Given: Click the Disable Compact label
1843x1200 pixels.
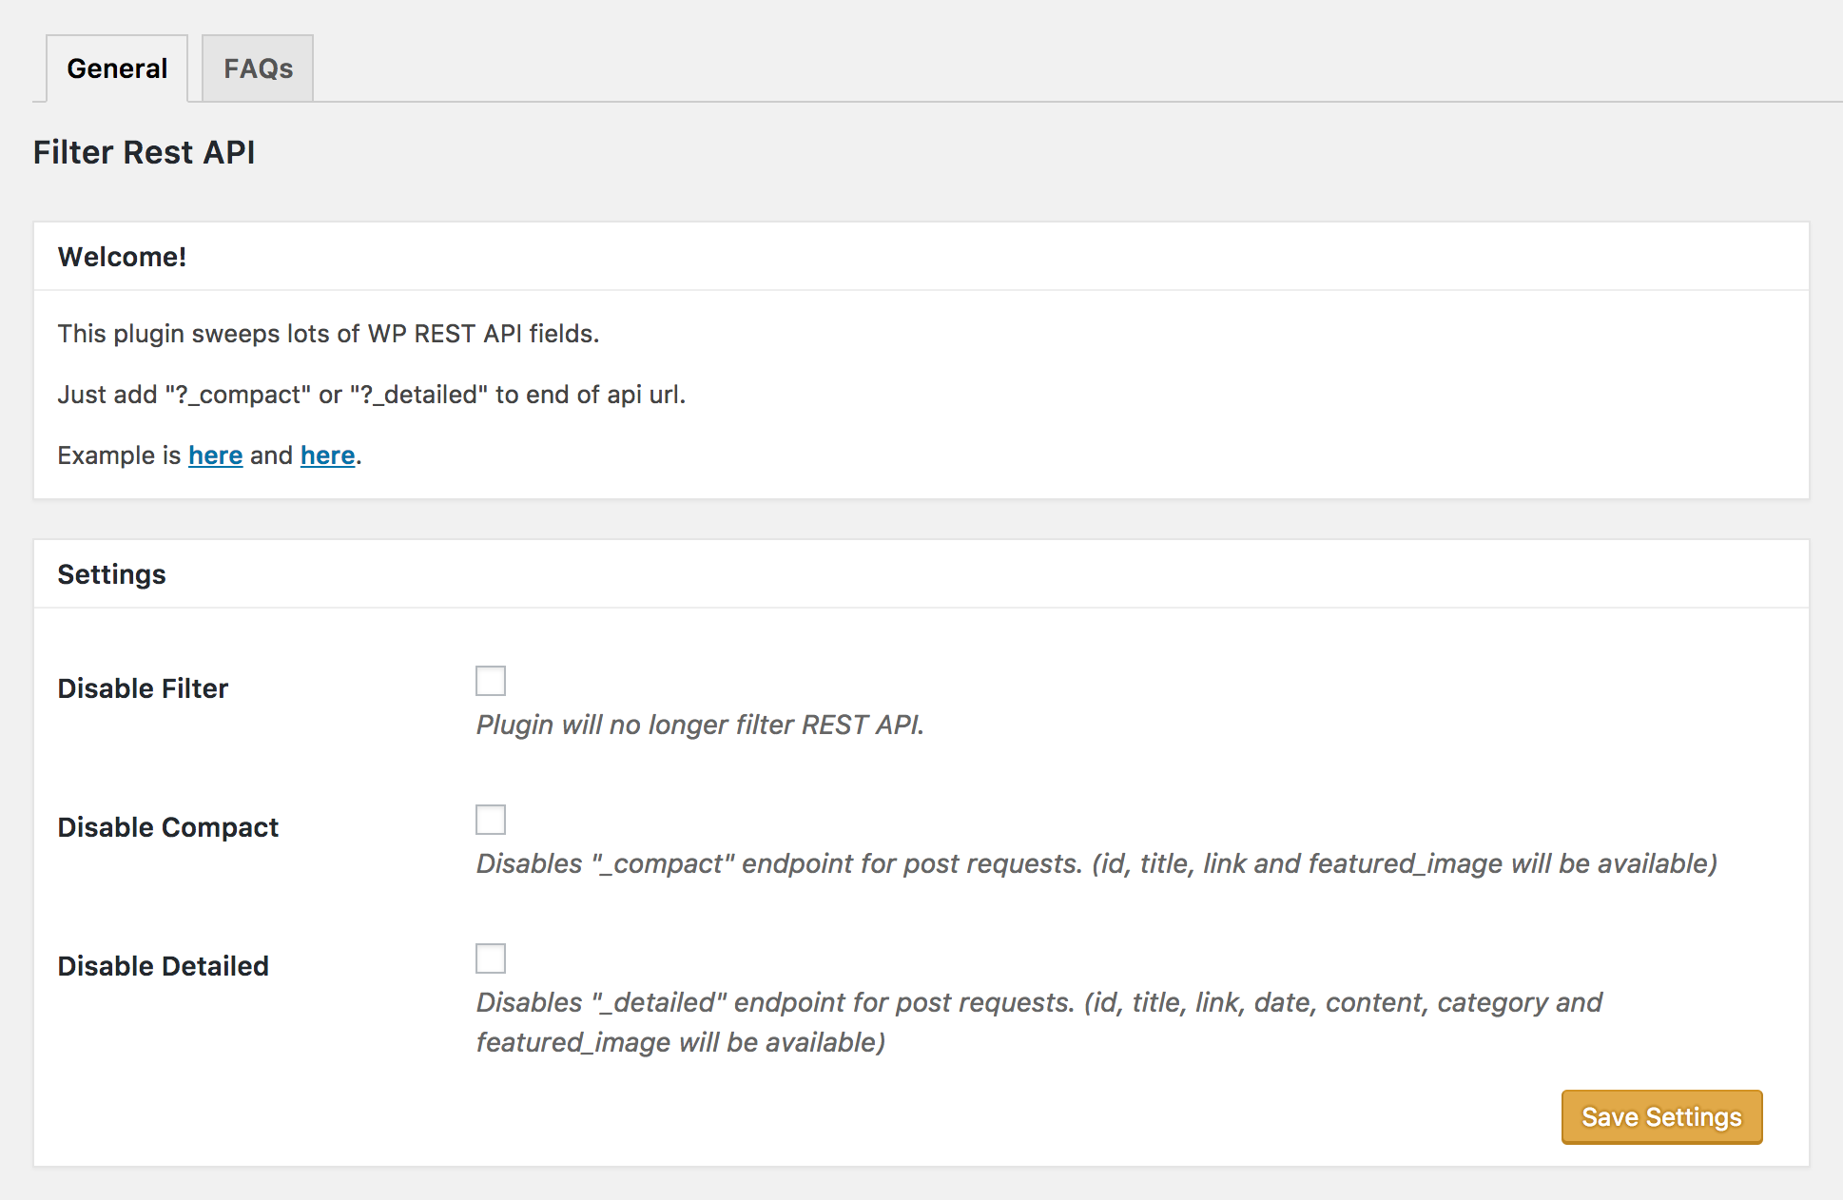Looking at the screenshot, I should [168, 827].
